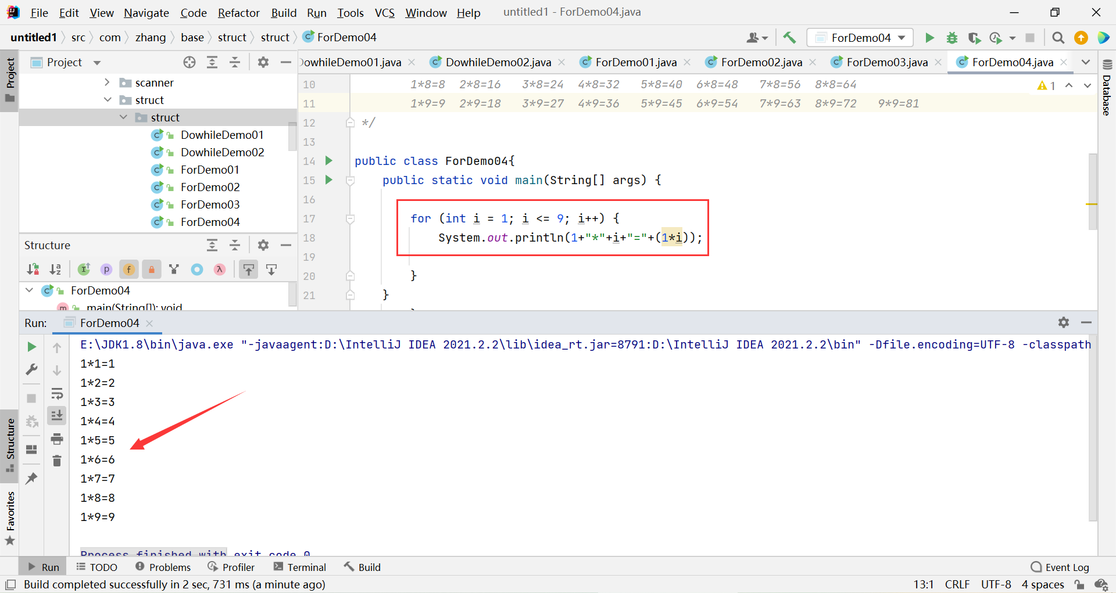This screenshot has height=593, width=1116.
Task: Collapse the outer struct folder
Action: (x=107, y=100)
